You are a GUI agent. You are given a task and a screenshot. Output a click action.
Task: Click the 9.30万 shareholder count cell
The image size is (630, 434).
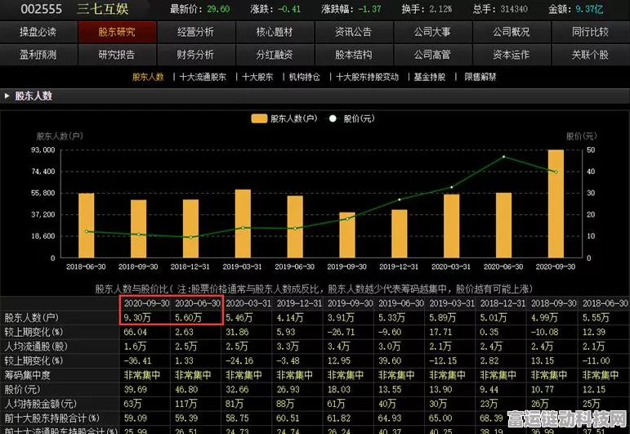137,317
